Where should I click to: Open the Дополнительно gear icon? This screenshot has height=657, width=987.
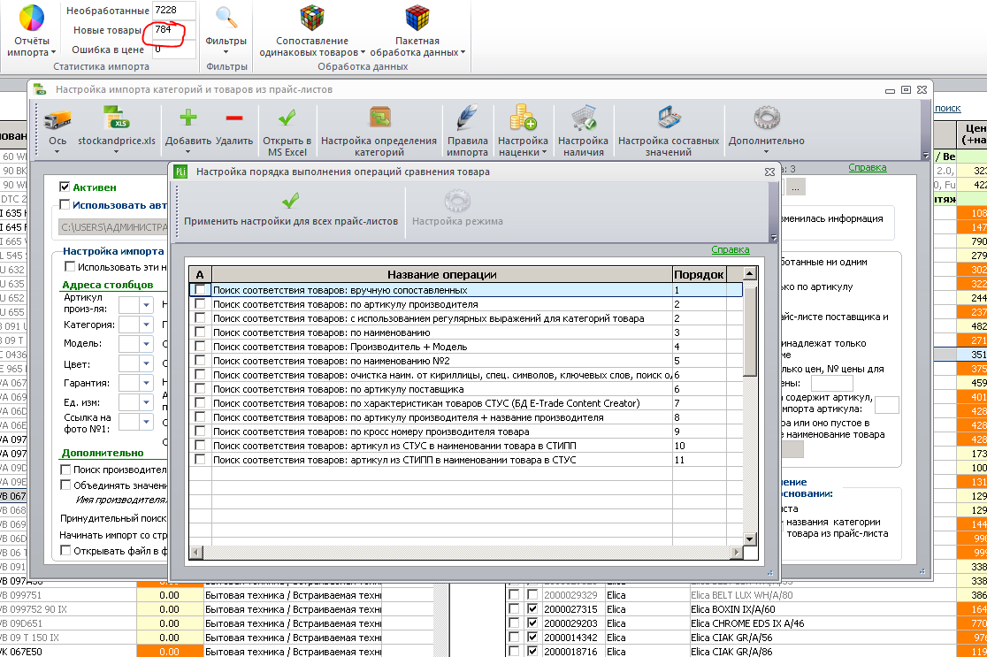coord(767,118)
